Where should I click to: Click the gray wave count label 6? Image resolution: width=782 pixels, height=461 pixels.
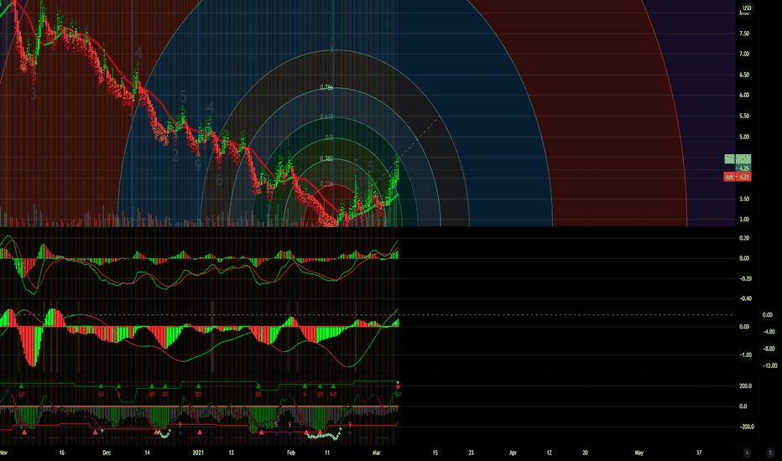click(219, 180)
